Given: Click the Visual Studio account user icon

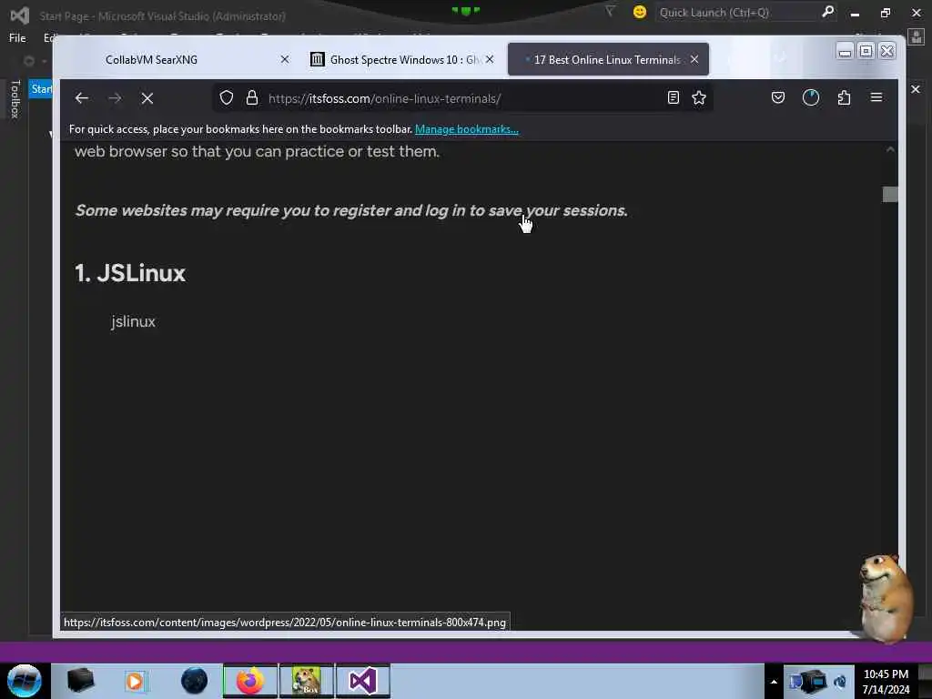Looking at the screenshot, I should pyautogui.click(x=917, y=38).
